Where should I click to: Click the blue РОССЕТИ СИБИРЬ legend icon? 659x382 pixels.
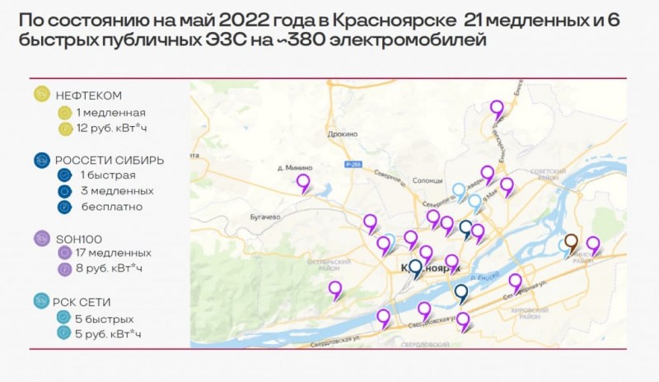coord(43,159)
